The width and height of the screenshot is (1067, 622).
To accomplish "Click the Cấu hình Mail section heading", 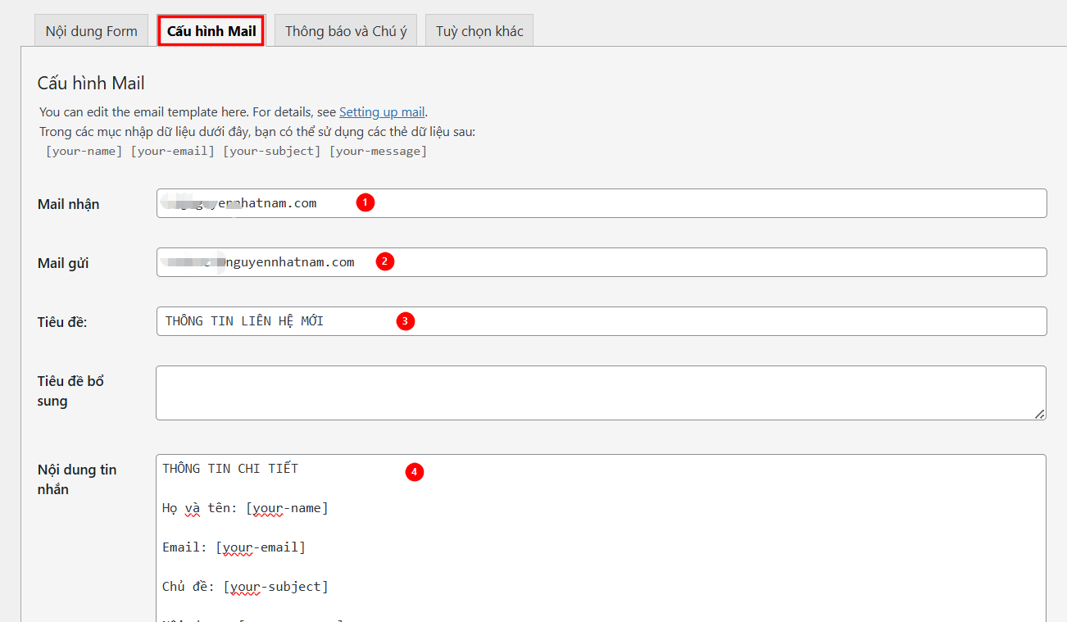I will click(x=91, y=83).
